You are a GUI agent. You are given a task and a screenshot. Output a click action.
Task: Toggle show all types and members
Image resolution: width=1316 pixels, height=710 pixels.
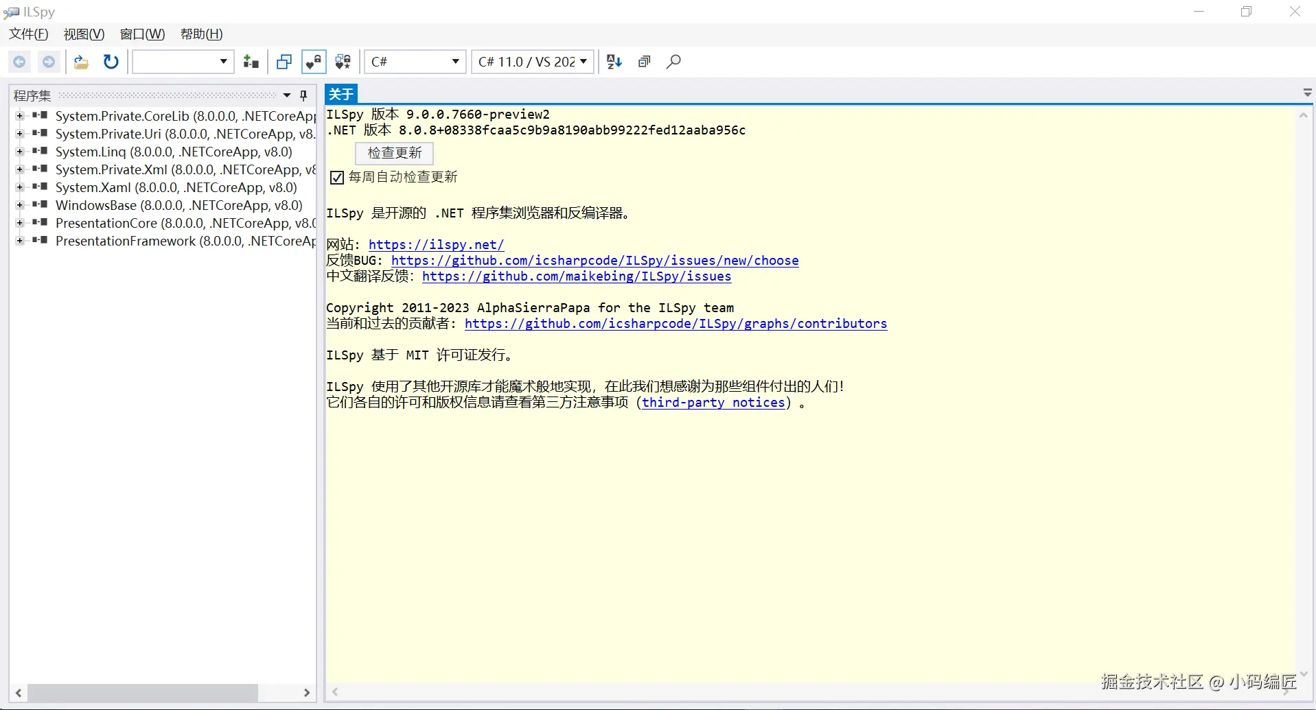pyautogui.click(x=343, y=62)
